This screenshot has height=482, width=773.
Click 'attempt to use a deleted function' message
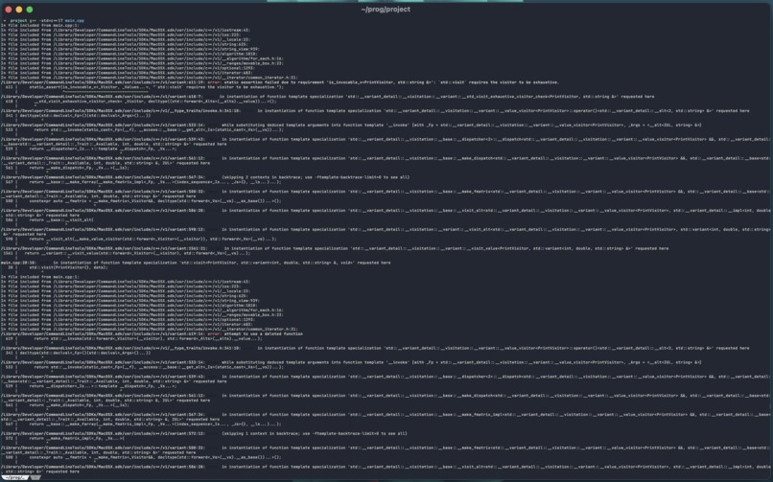pyautogui.click(x=263, y=333)
